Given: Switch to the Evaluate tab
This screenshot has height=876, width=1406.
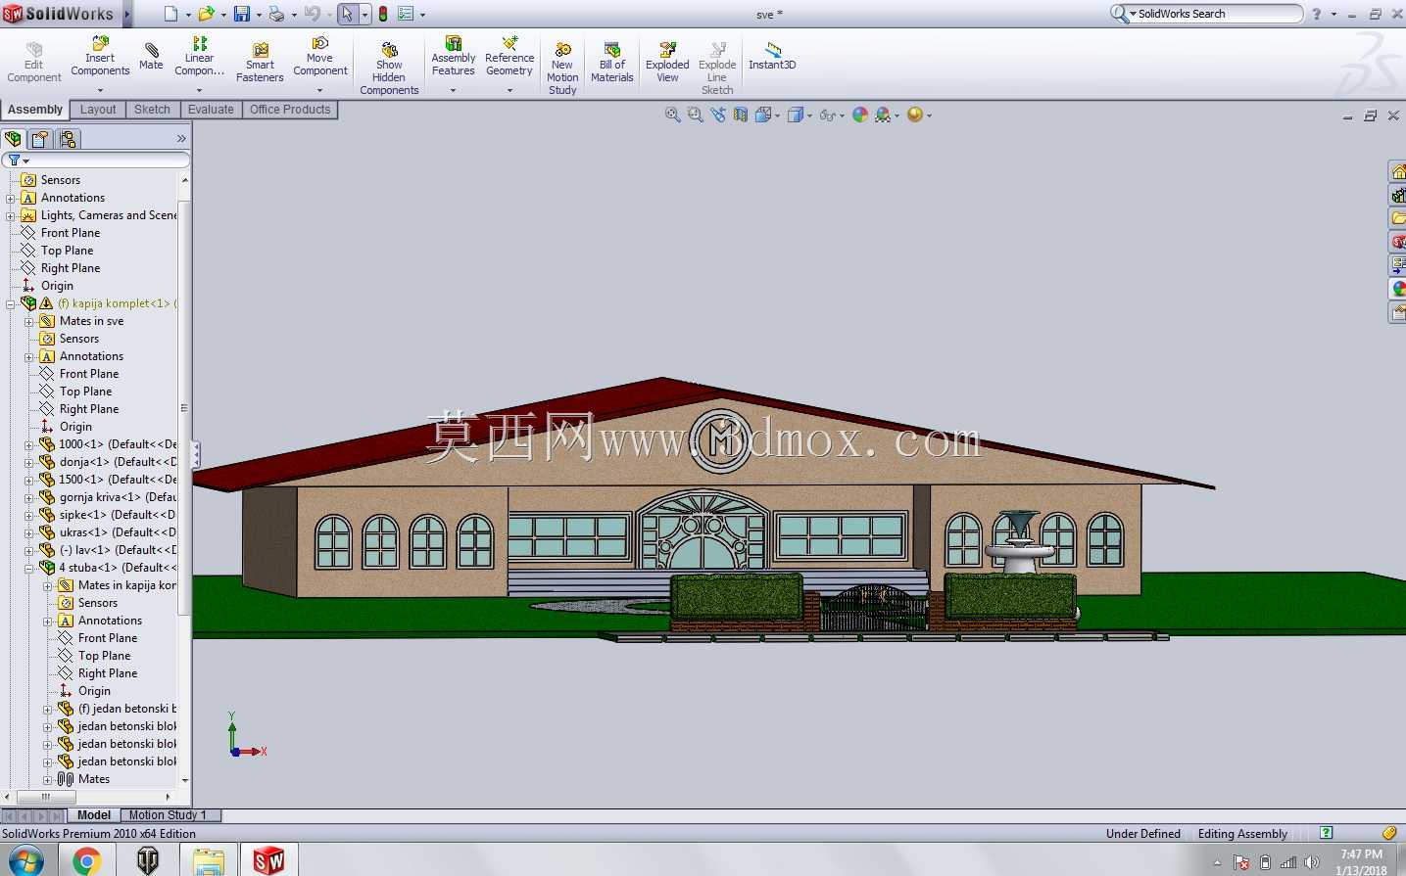Looking at the screenshot, I should [x=211, y=110].
